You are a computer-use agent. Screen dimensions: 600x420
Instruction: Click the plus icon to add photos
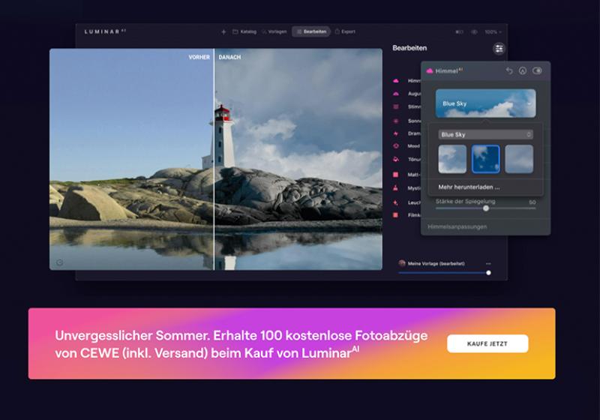click(223, 31)
